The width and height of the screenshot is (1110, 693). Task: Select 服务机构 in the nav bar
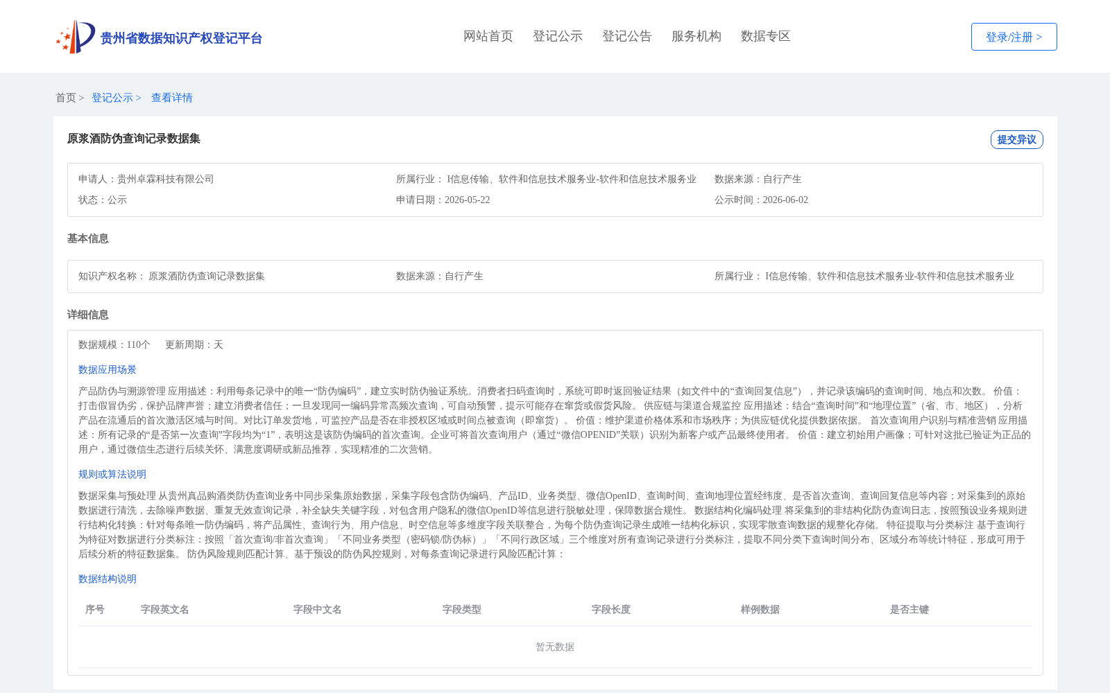point(697,36)
